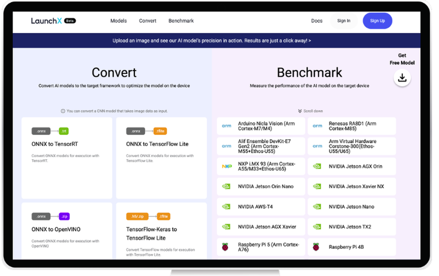Viewport: 439px width, 276px height.
Task: Click the Convert section heading
Action: 114,73
